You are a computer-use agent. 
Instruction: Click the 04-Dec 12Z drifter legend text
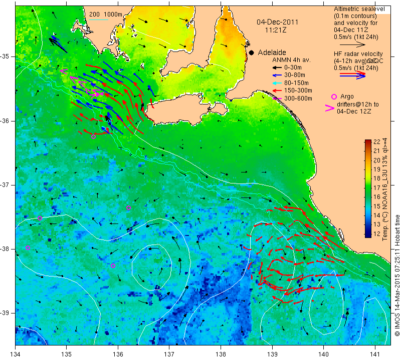(354, 111)
